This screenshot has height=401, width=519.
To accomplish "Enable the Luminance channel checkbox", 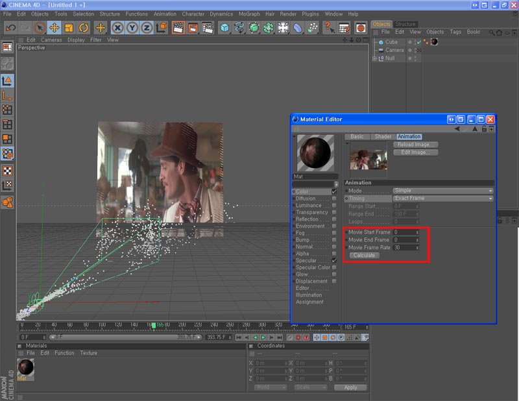I will point(334,205).
